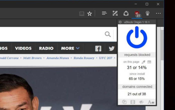This screenshot has height=110, width=175.
Task: Toggle block large media elements
Action: (x=133, y=102)
